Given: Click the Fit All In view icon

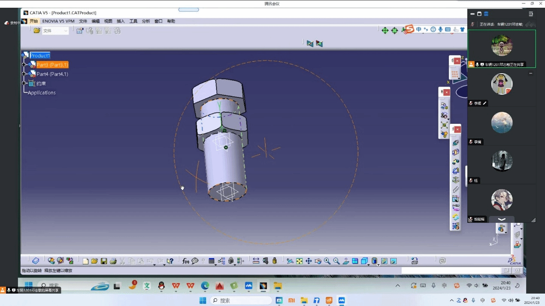Looking at the screenshot, I should (x=299, y=261).
